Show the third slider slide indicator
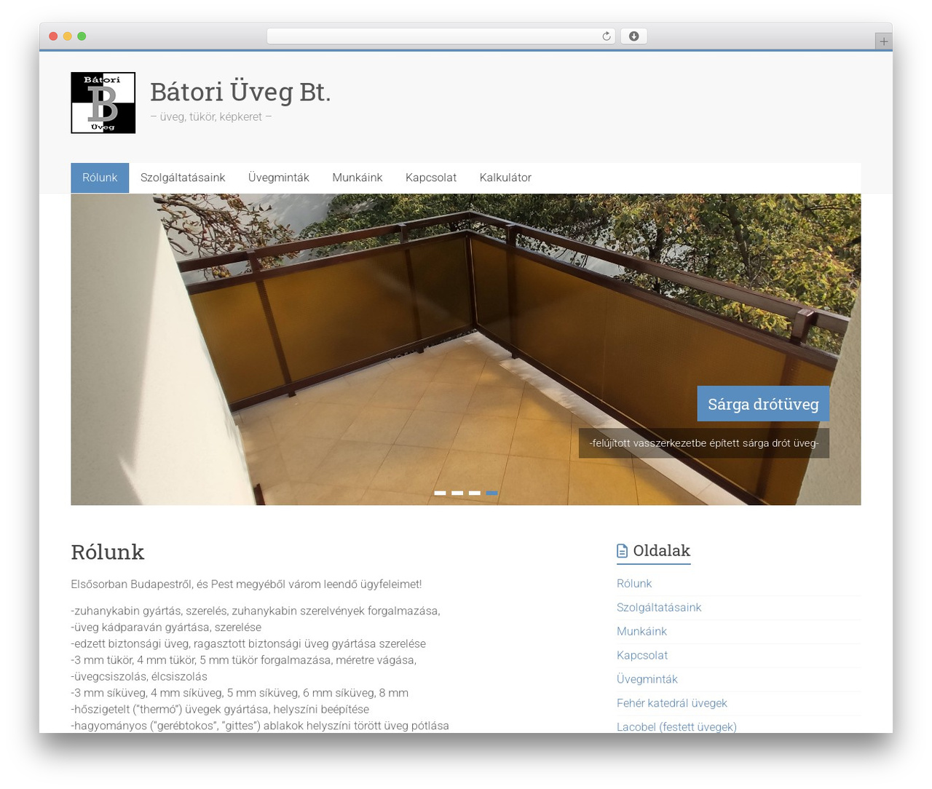The height and width of the screenshot is (789, 932). (x=475, y=493)
